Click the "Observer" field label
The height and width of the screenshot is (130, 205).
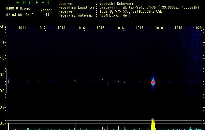coord(66,4)
